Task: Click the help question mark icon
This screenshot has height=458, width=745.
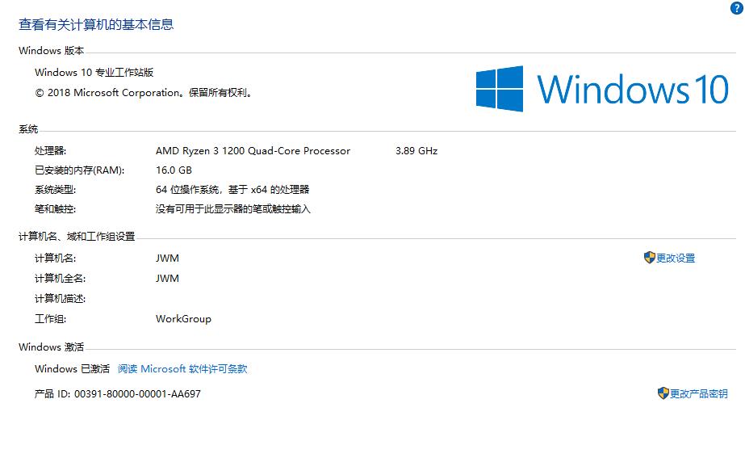Action: [736, 7]
